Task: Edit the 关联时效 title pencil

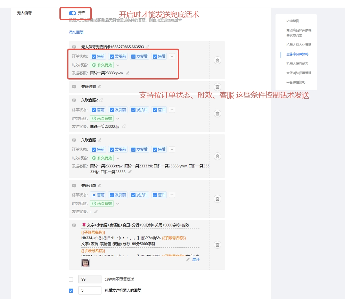Action: [99, 86]
